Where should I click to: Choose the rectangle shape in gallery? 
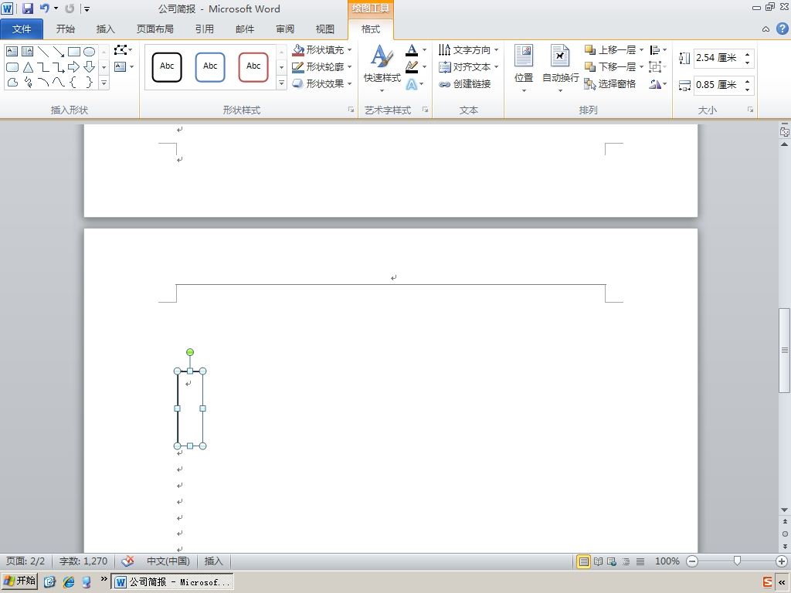(73, 52)
